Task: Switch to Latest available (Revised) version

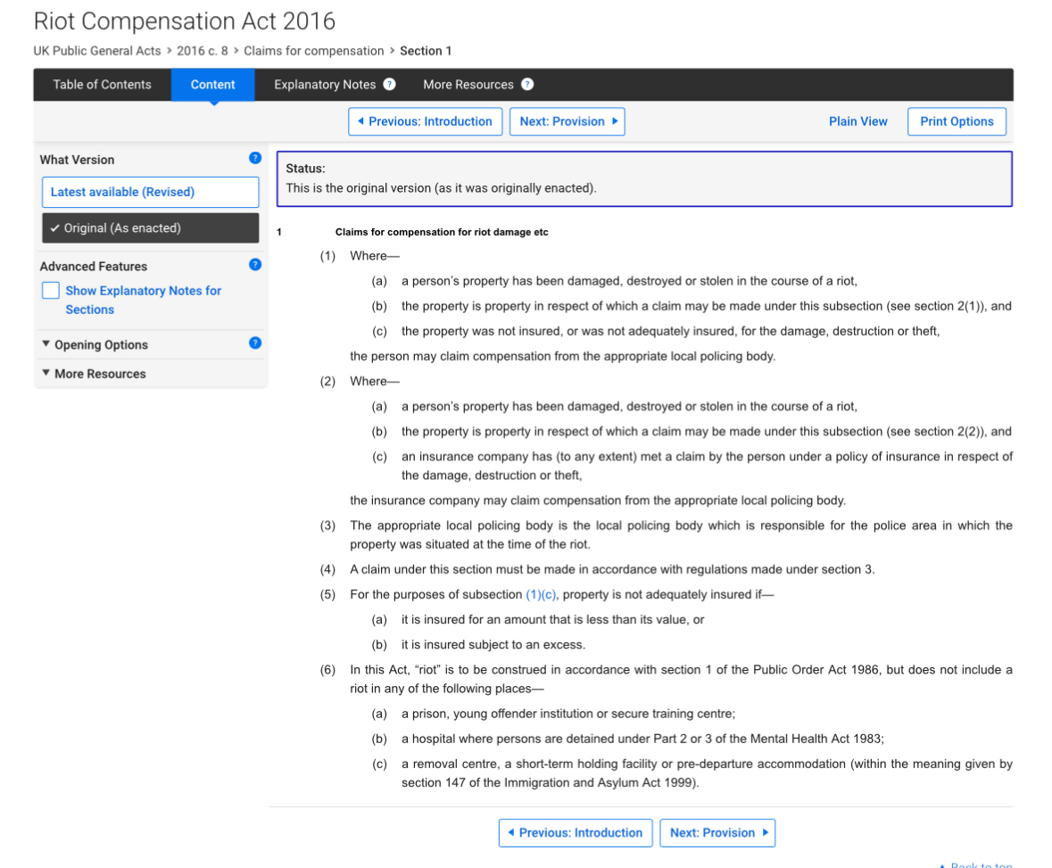Action: [x=150, y=192]
